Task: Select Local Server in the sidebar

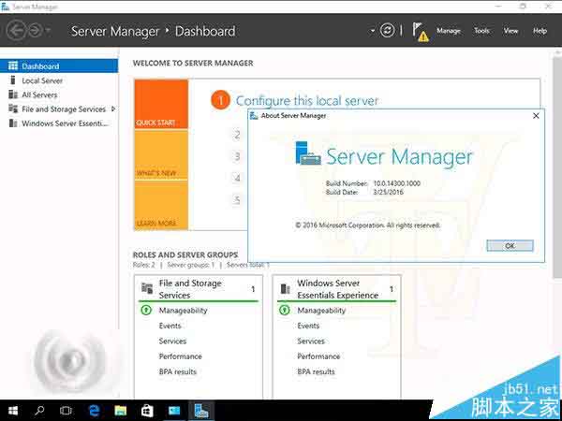Action: [59, 80]
